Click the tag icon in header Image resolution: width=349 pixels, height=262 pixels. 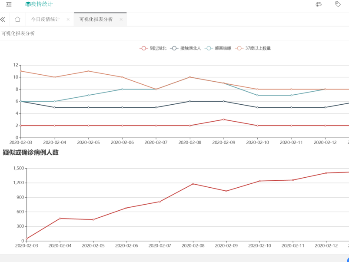(x=338, y=4)
